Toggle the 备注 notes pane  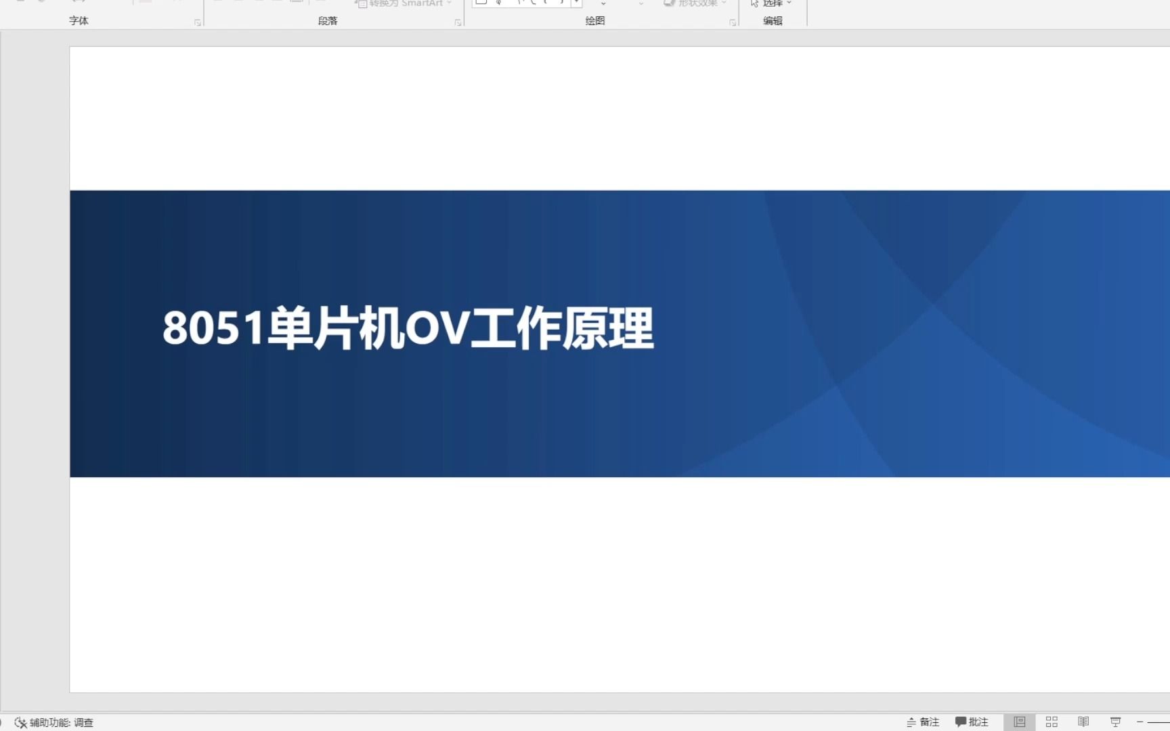pyautogui.click(x=923, y=722)
